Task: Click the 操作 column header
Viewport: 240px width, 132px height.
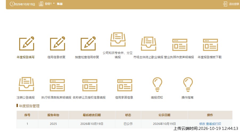Action: pyautogui.click(x=210, y=115)
